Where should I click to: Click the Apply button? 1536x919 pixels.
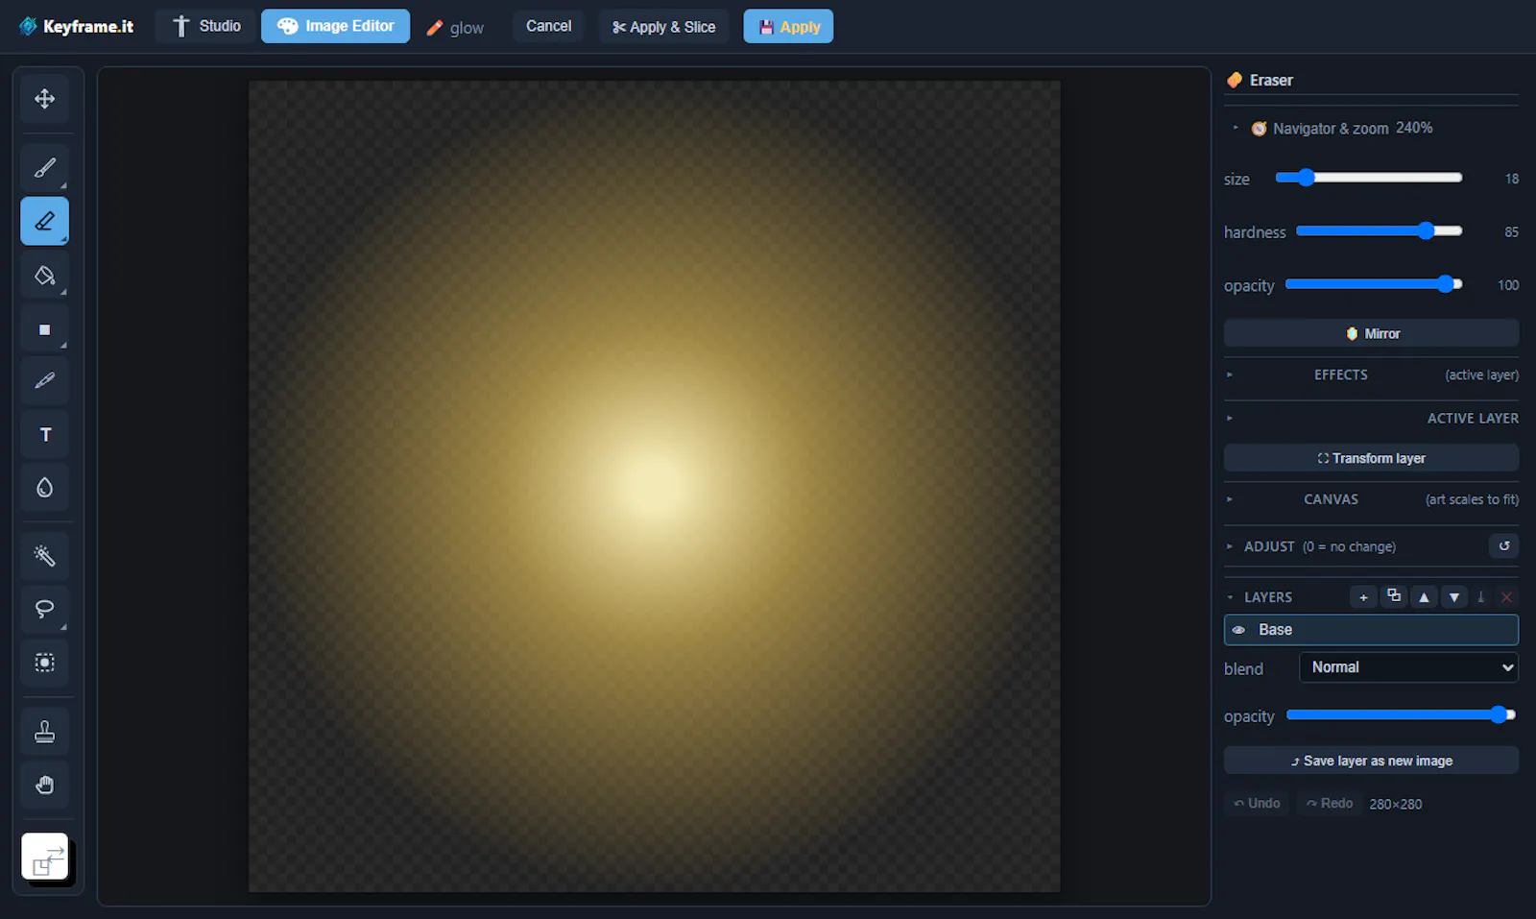[788, 27]
